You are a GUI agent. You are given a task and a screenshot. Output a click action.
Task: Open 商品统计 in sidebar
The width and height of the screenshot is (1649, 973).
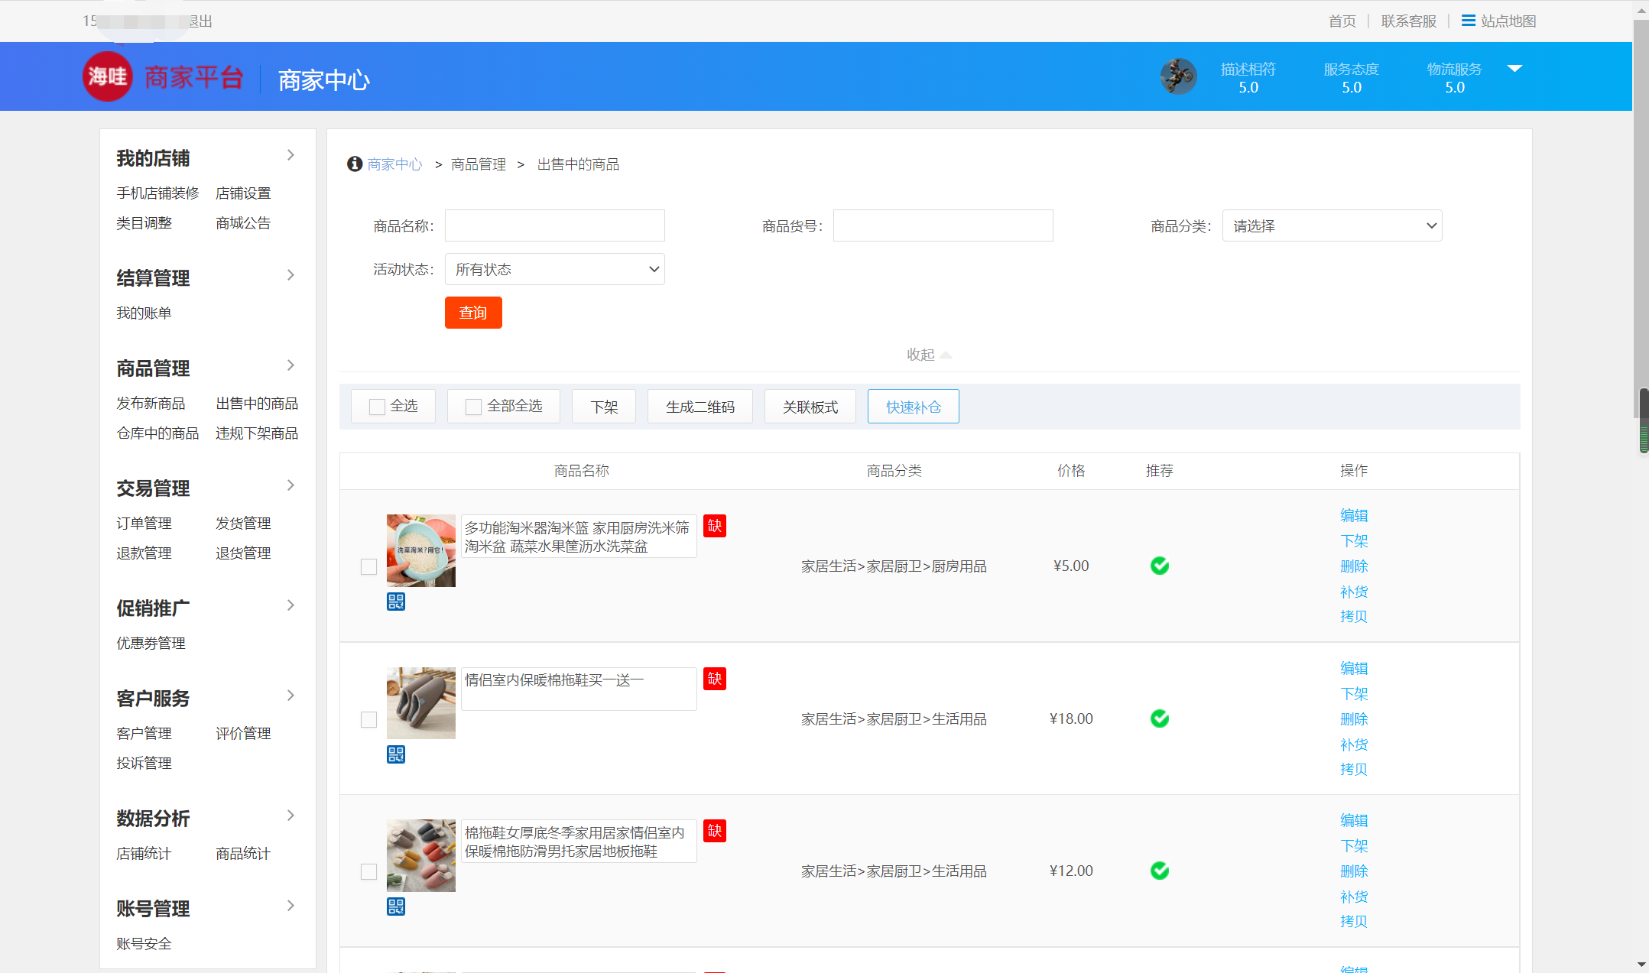tap(243, 854)
